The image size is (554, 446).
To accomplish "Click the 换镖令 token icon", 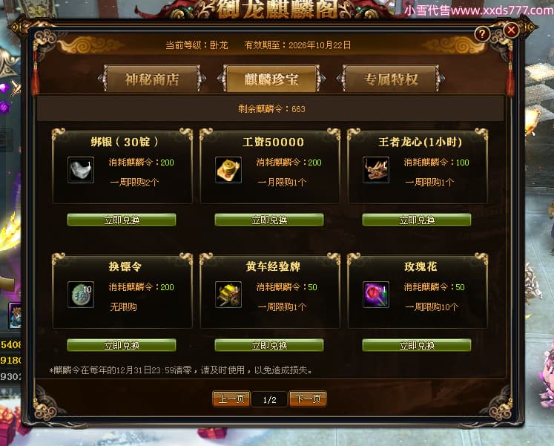I will pos(81,295).
